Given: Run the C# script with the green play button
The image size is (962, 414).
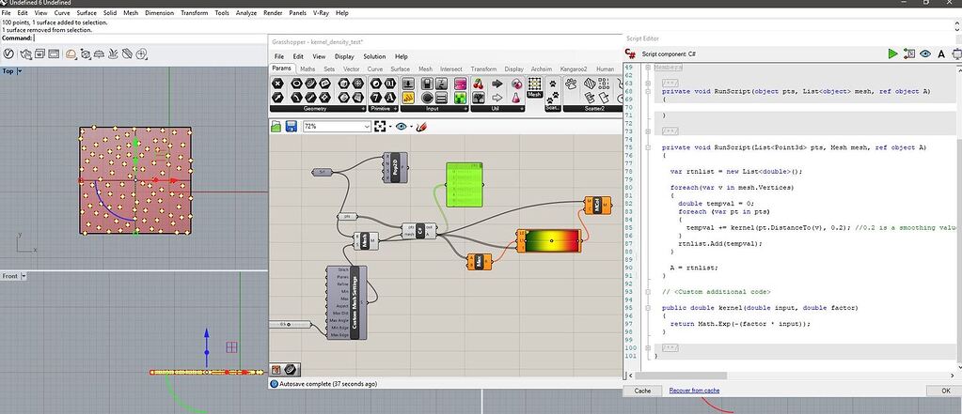Looking at the screenshot, I should (892, 54).
